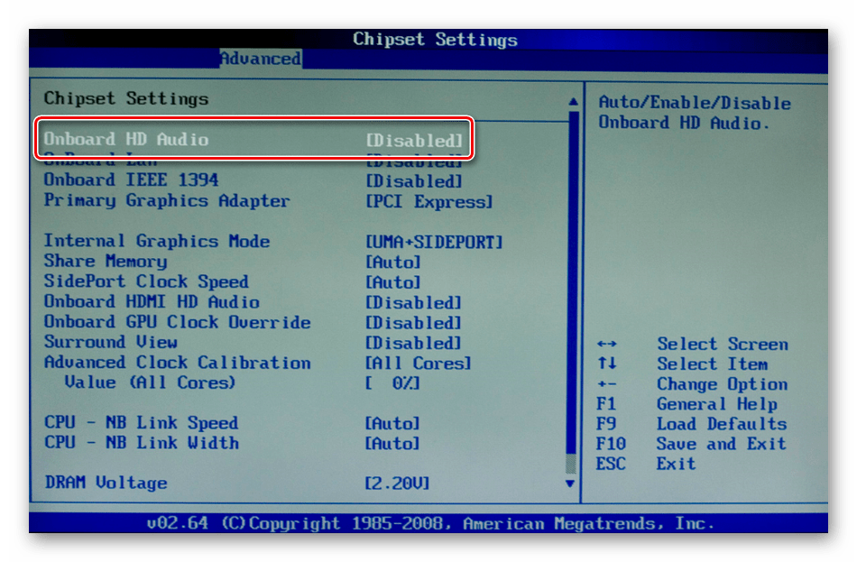Click the American Megatrends copyright footer
This screenshot has width=857, height=562.
(430, 524)
